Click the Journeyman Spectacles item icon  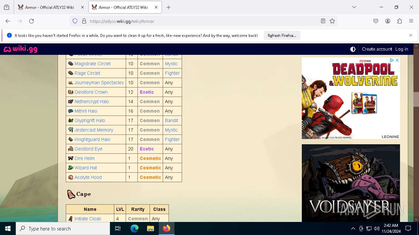(x=71, y=83)
